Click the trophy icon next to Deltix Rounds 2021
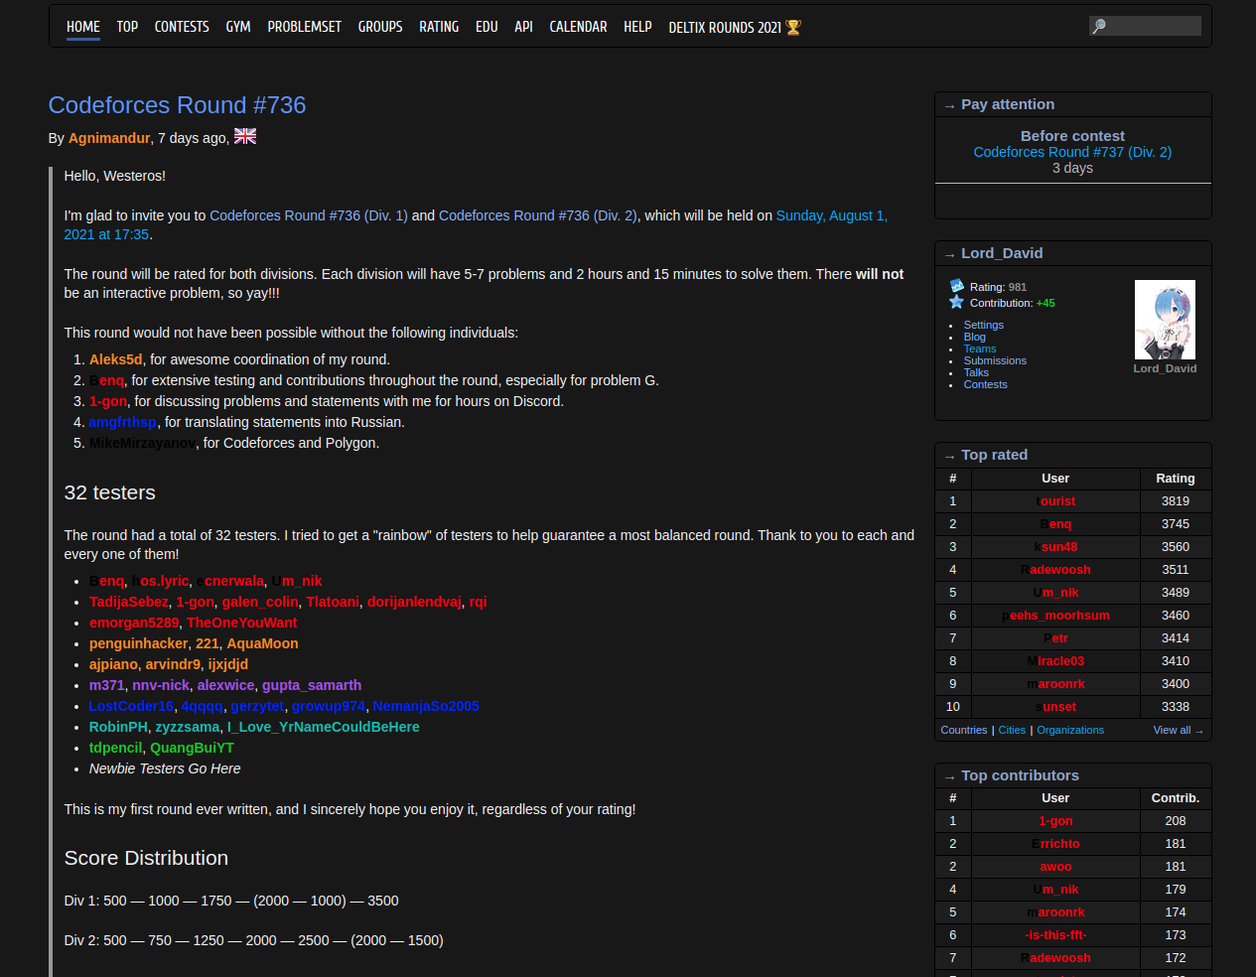This screenshot has width=1256, height=977. 792,27
